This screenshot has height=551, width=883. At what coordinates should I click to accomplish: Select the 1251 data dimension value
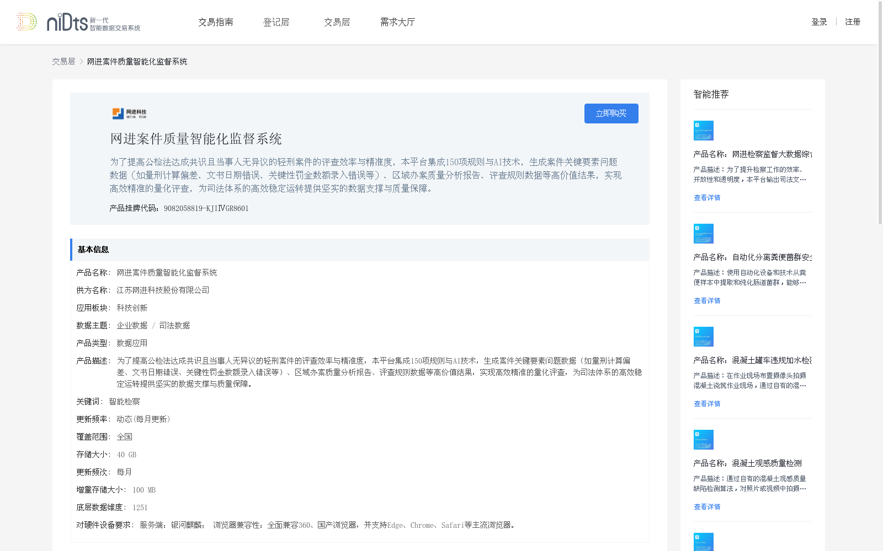point(140,507)
